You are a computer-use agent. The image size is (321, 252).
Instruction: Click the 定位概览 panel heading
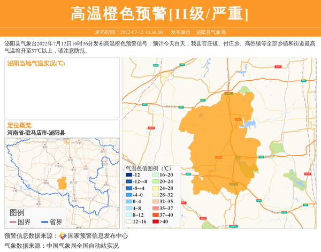(19, 125)
